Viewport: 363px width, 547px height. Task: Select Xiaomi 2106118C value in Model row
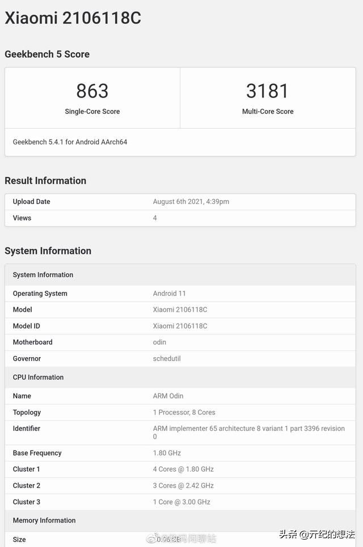(180, 309)
